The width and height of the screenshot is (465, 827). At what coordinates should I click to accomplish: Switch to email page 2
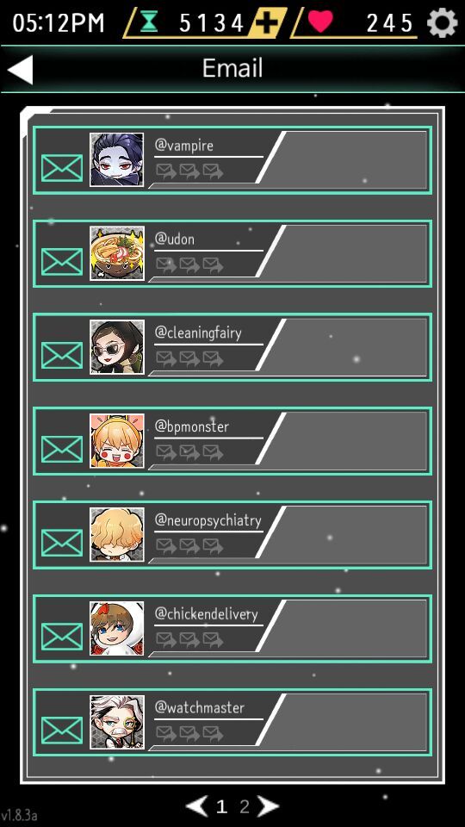[244, 806]
